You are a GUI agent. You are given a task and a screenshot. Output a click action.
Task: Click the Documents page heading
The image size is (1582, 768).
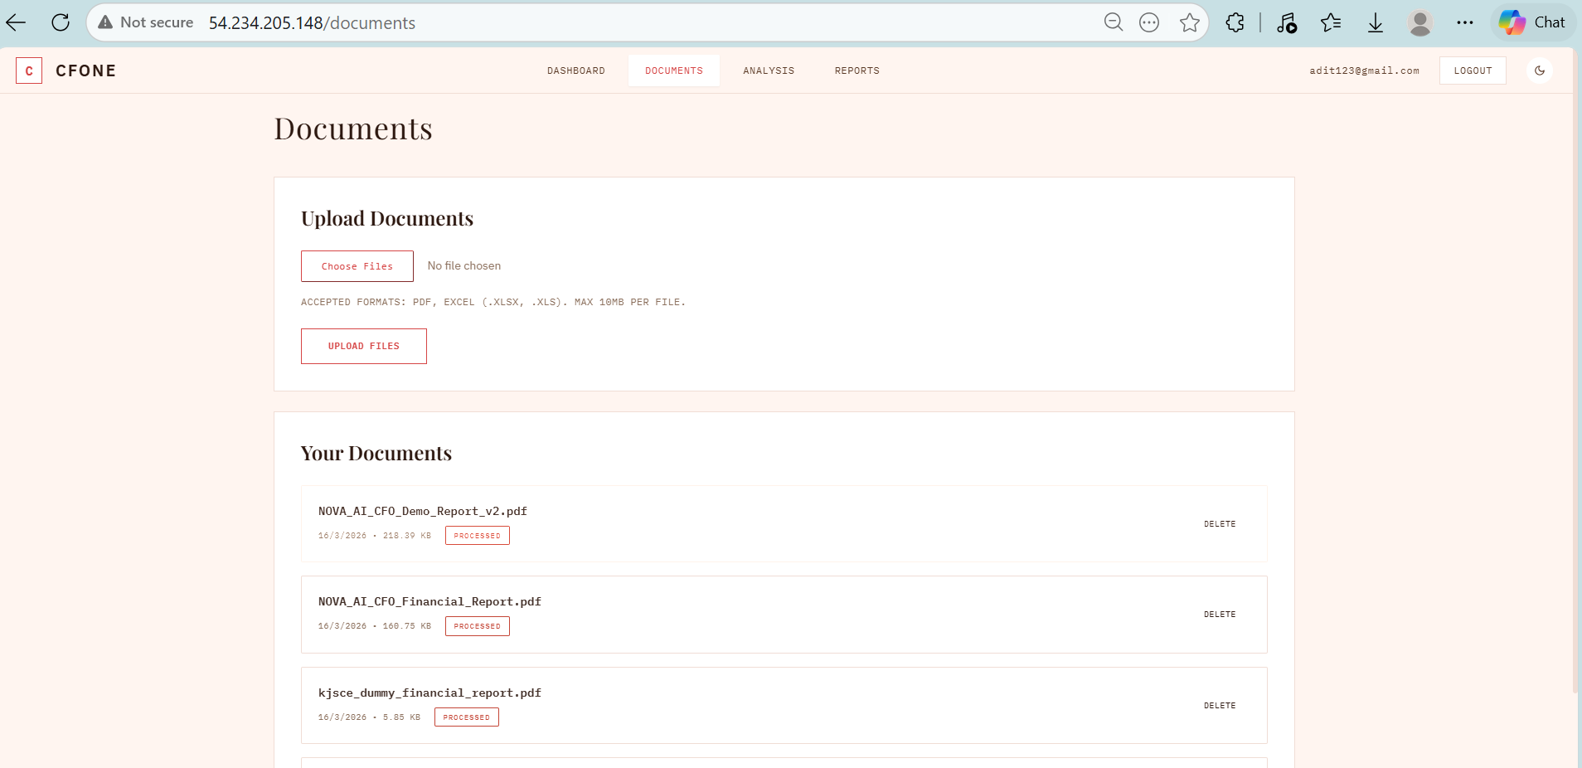click(353, 129)
